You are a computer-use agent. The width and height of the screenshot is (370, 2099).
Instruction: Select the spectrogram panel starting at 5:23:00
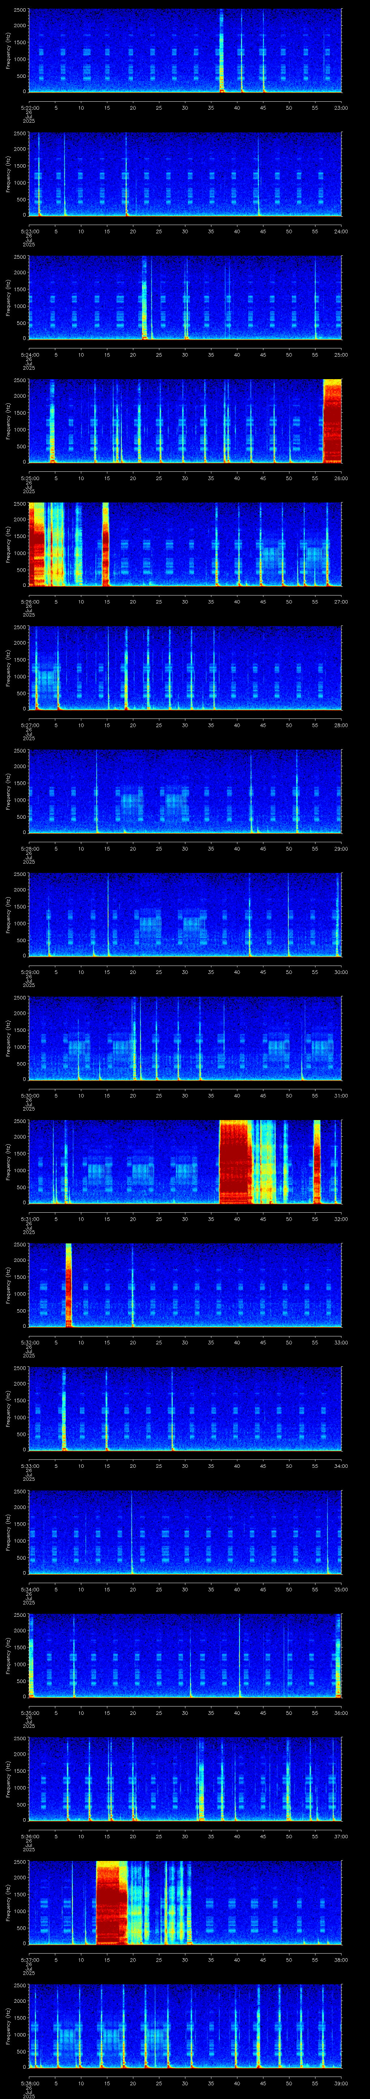click(x=185, y=174)
